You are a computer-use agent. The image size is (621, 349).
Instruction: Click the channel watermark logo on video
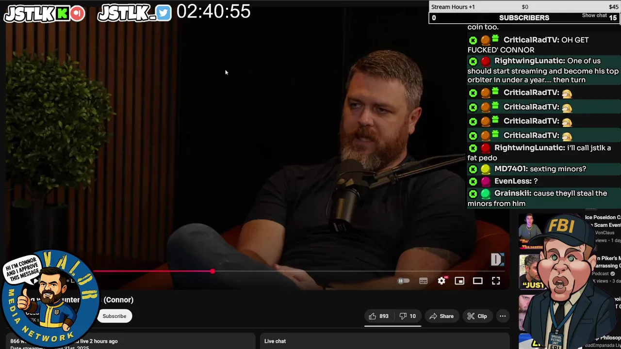pyautogui.click(x=497, y=259)
